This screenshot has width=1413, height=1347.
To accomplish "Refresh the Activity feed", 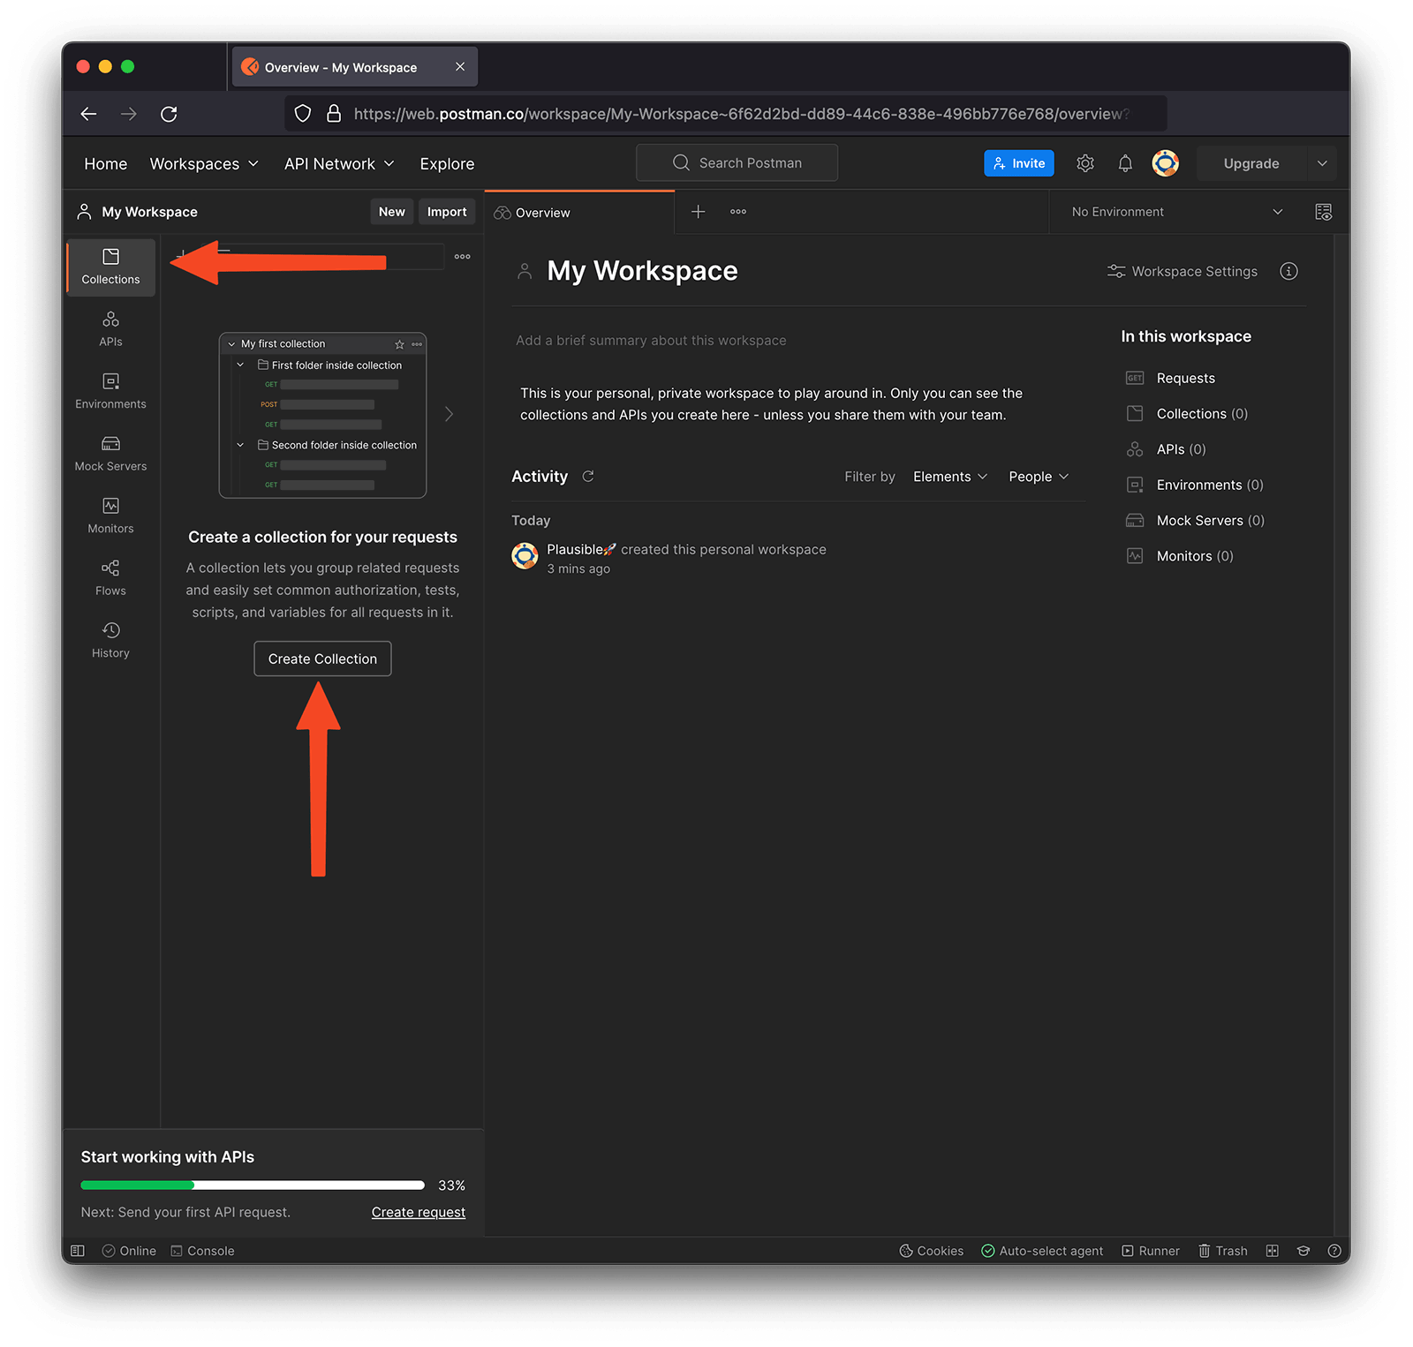I will point(588,477).
